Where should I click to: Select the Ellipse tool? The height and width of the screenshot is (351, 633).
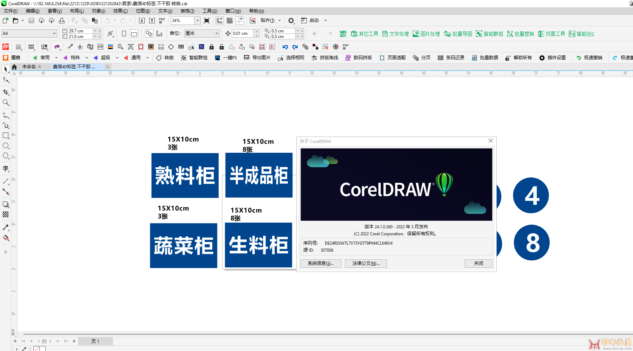point(6,146)
